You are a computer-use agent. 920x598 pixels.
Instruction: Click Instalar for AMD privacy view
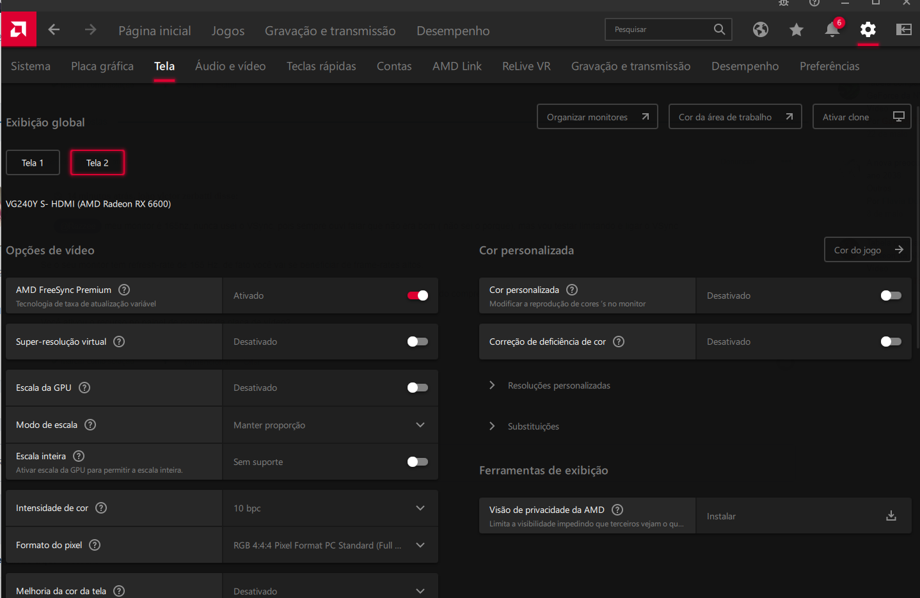(804, 515)
